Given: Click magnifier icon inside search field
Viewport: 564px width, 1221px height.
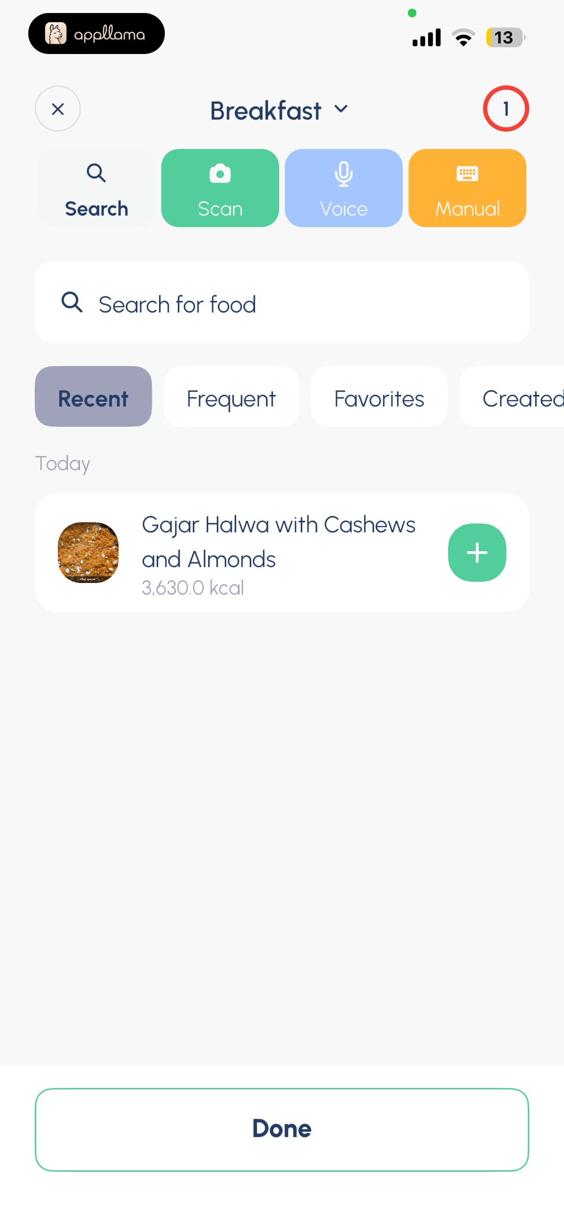Looking at the screenshot, I should [72, 302].
